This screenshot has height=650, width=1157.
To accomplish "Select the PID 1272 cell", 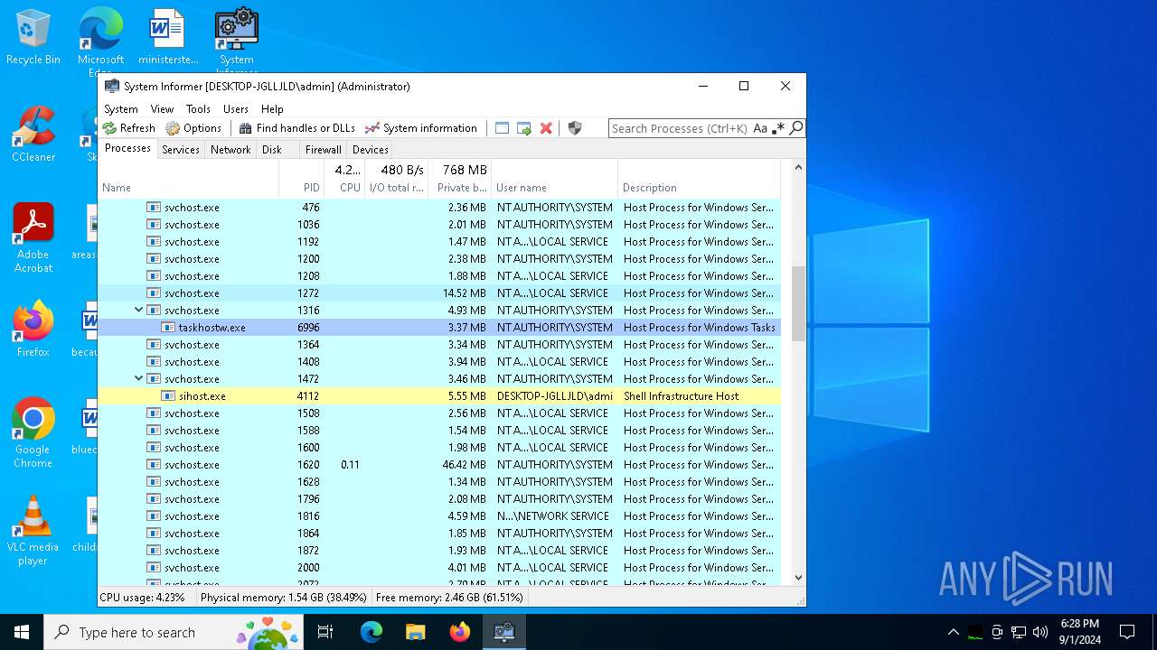I will (x=308, y=293).
